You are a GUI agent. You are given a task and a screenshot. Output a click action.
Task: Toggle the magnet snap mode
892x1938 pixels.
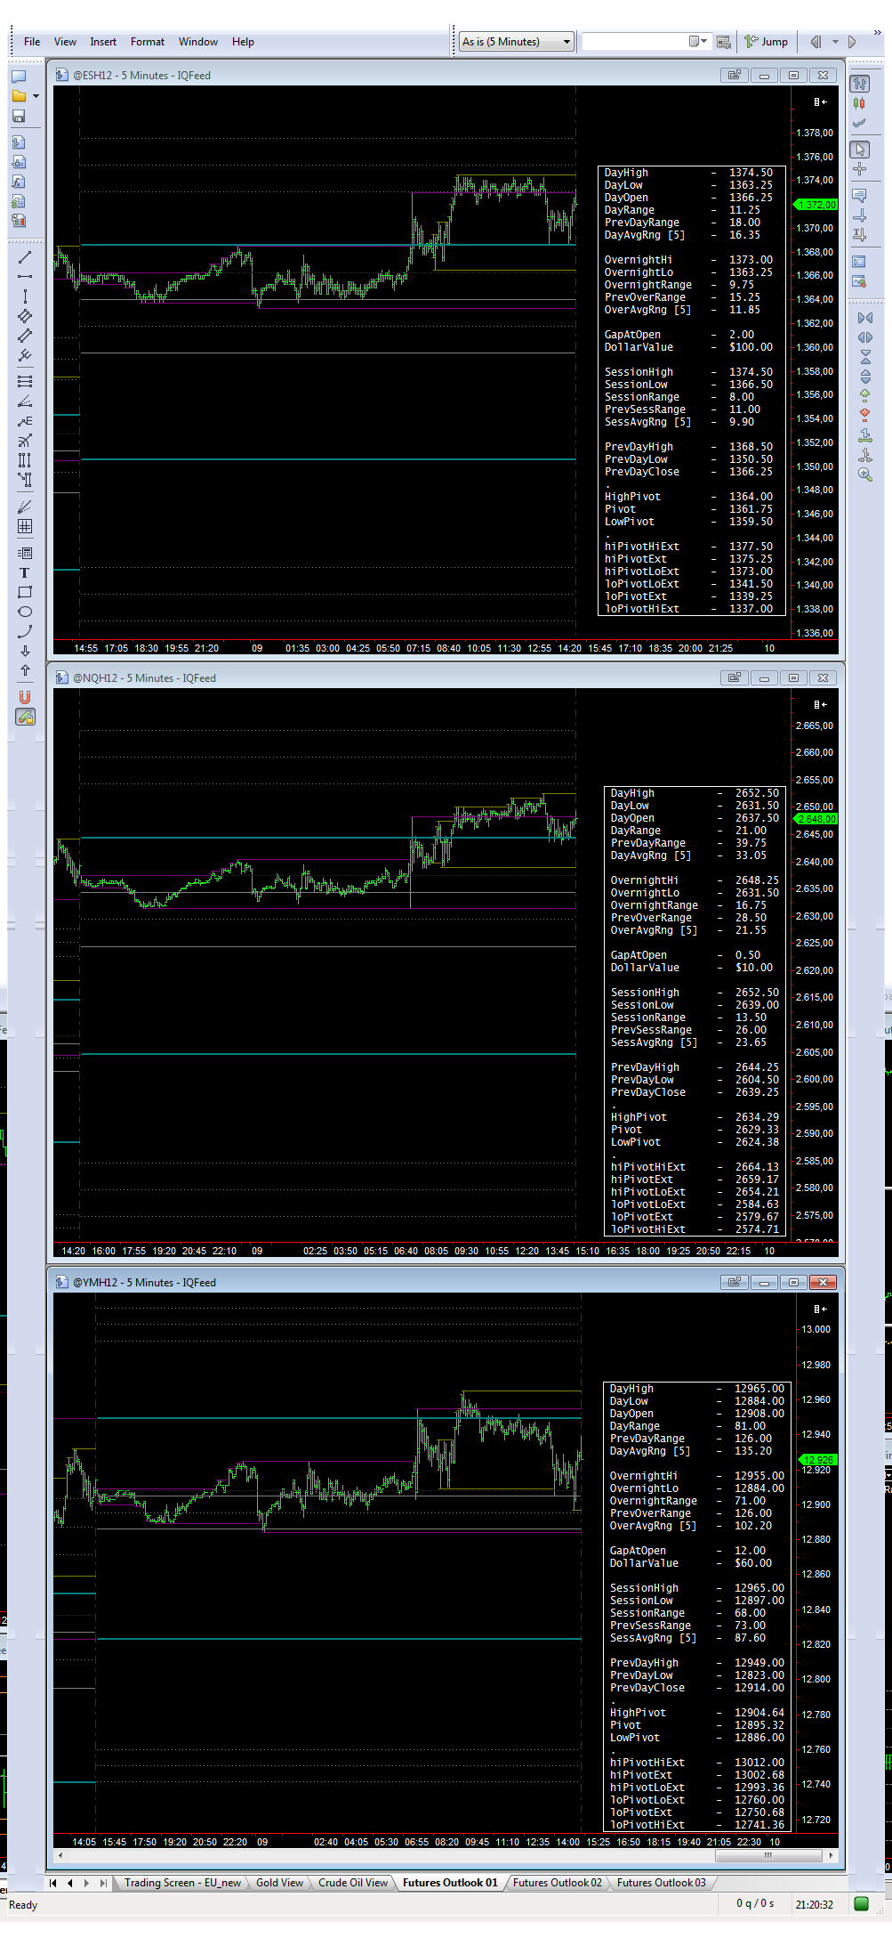pyautogui.click(x=25, y=697)
